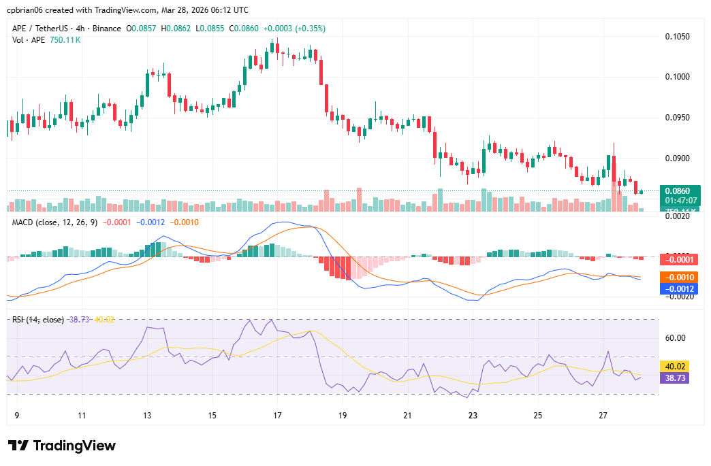Select date label 17 on the time axis
The width and height of the screenshot is (711, 466).
click(x=276, y=414)
